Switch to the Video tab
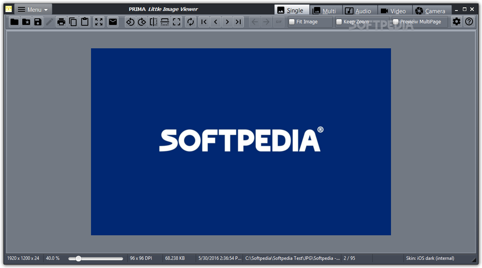This screenshot has width=482, height=268. pos(395,11)
